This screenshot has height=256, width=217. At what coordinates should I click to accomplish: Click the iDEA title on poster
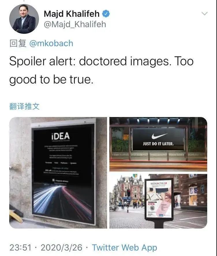click(61, 136)
